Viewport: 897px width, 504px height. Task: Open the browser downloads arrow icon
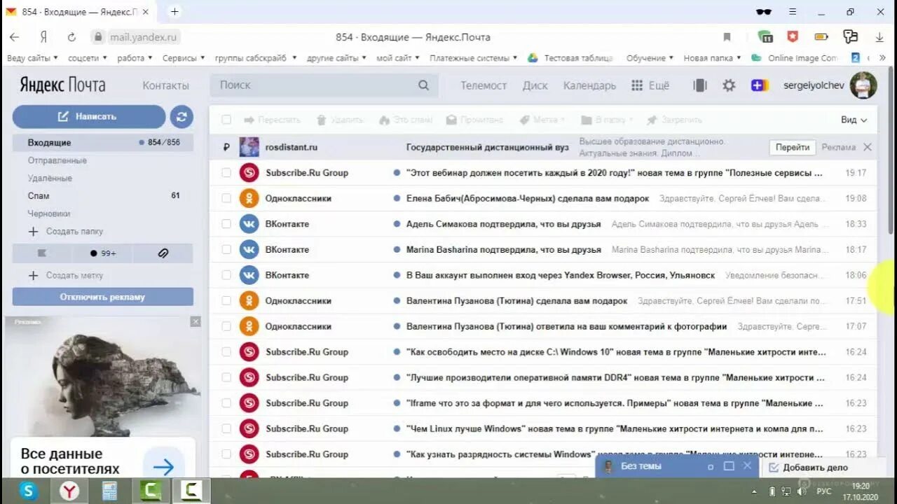[879, 37]
